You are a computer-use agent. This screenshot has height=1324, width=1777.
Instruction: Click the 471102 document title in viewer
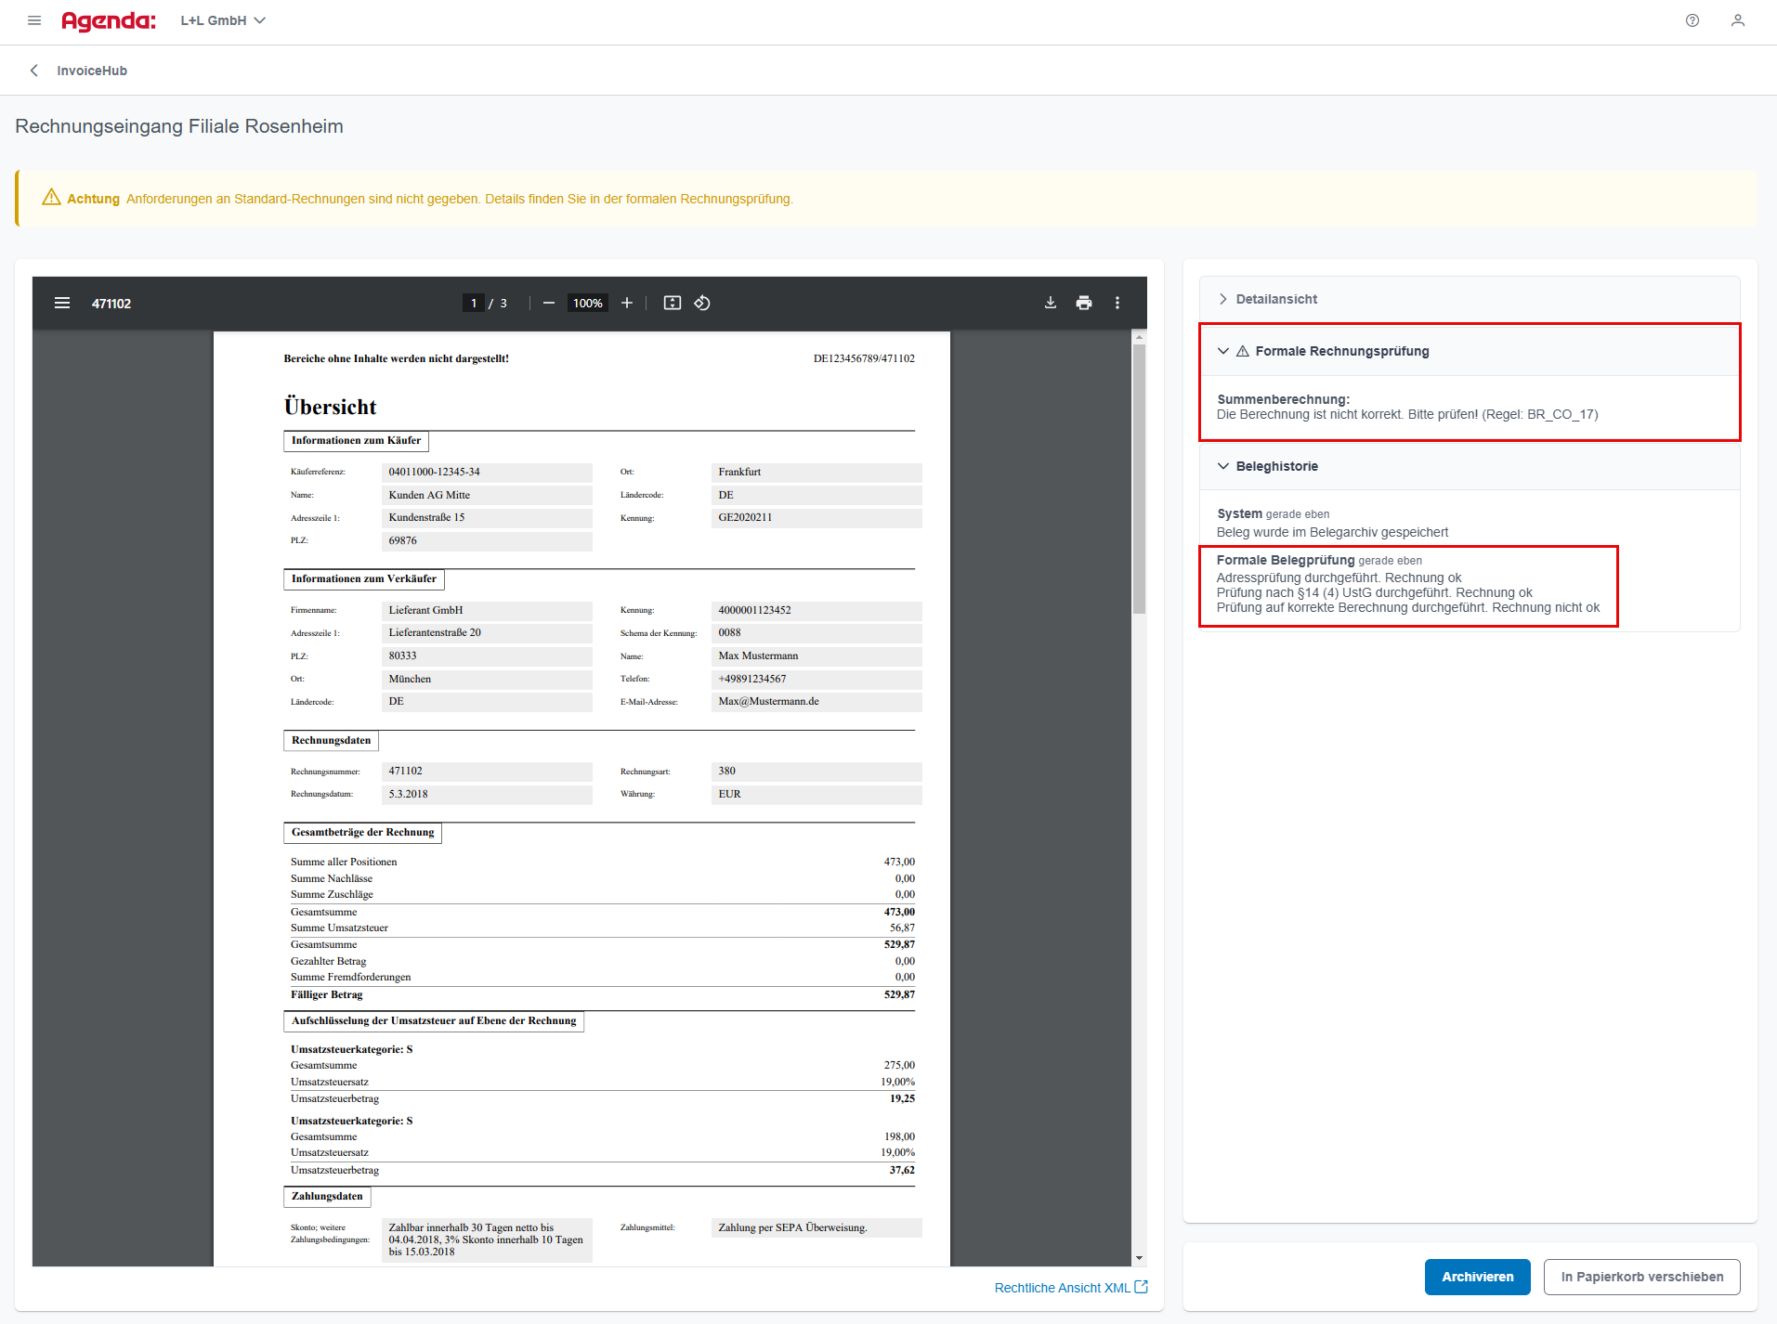(111, 304)
